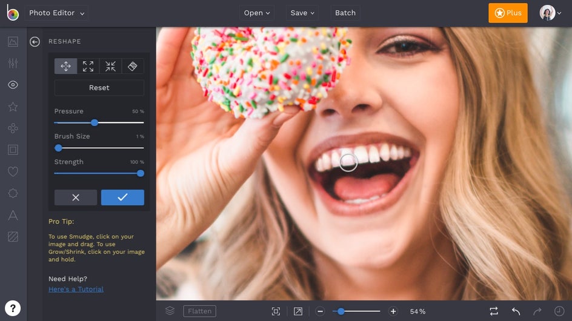Click the Batch button
The image size is (572, 321).
(x=345, y=13)
